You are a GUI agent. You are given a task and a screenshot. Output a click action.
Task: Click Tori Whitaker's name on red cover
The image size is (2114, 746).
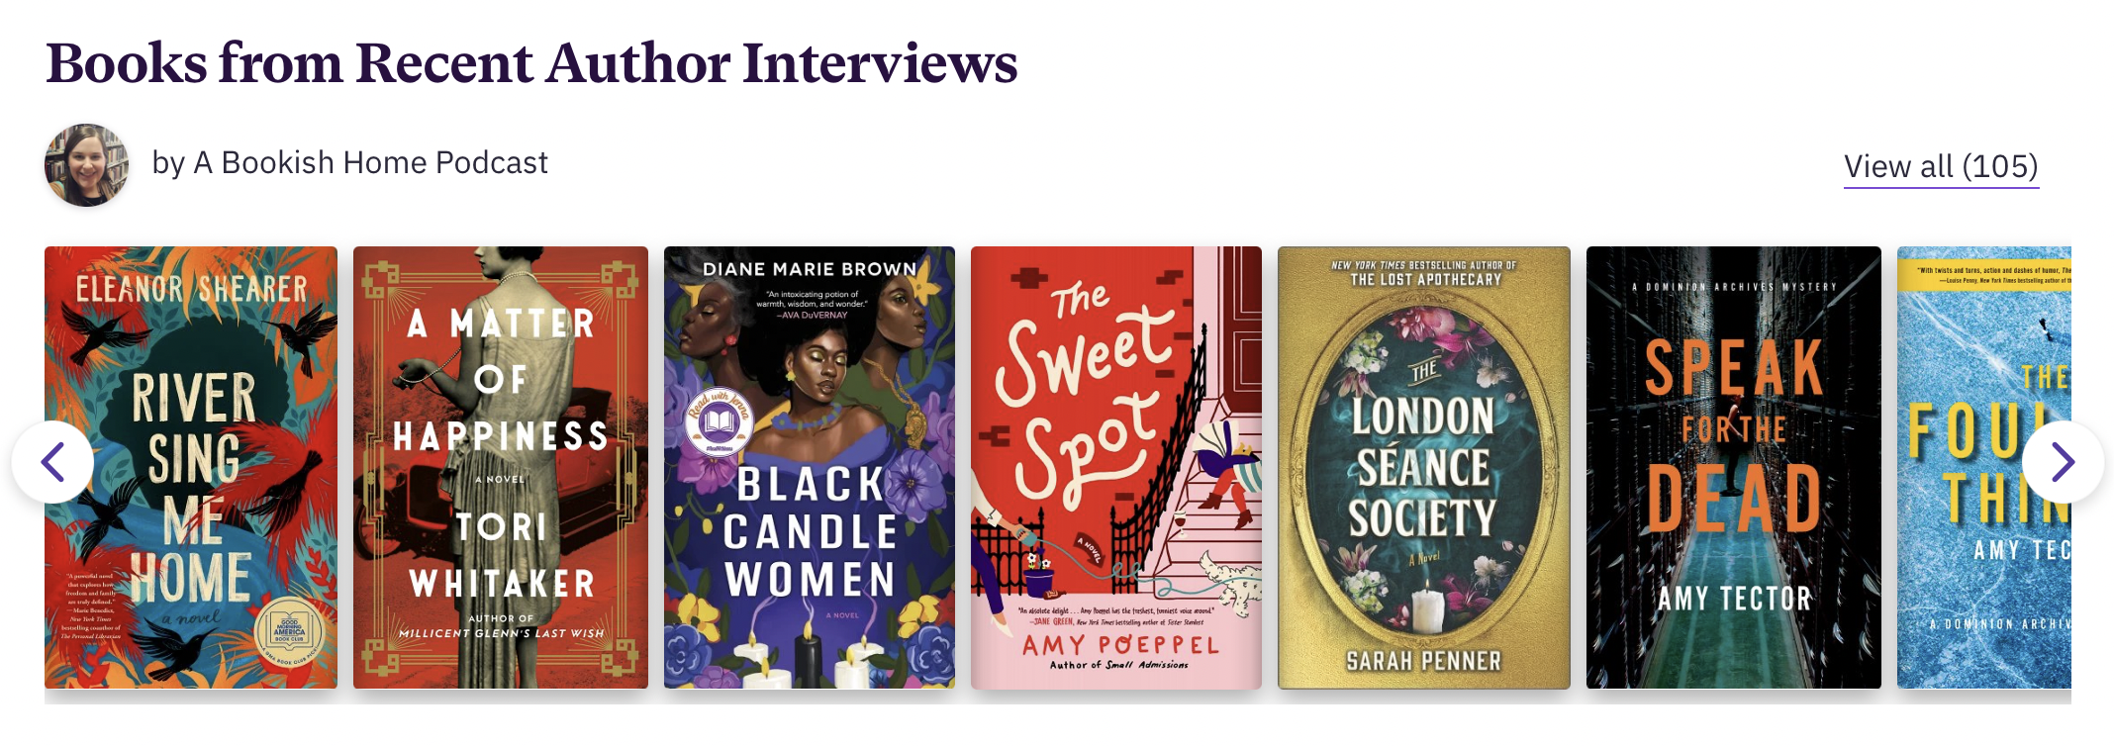[x=502, y=555]
